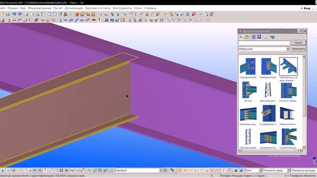Expand the Избранное catalog group dropdown
The width and height of the screenshot is (317, 178).
pos(288,49)
